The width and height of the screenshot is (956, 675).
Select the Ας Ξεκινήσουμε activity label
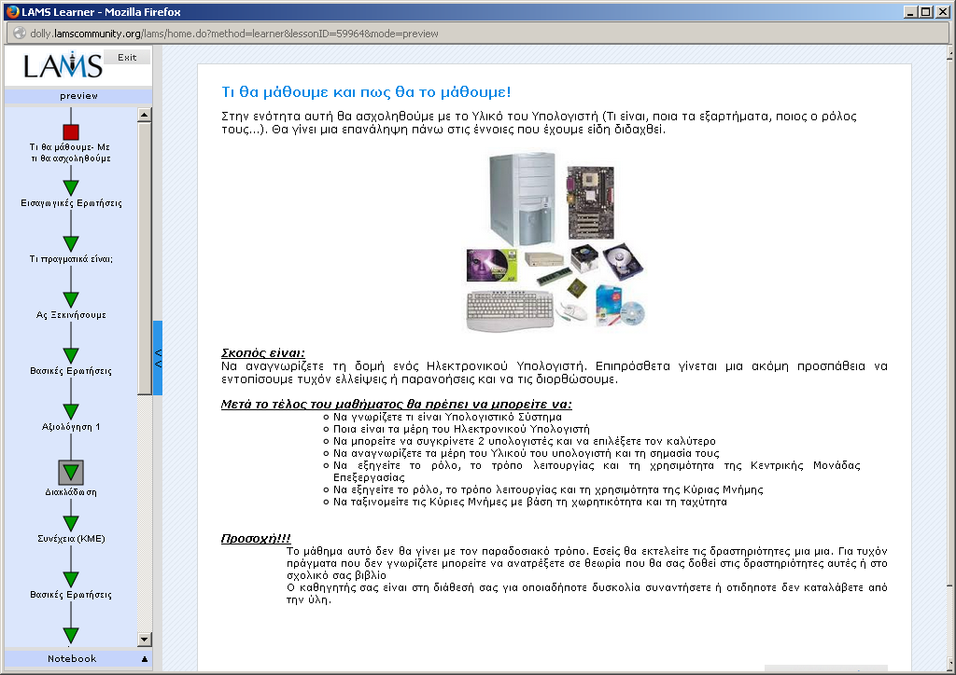(71, 315)
